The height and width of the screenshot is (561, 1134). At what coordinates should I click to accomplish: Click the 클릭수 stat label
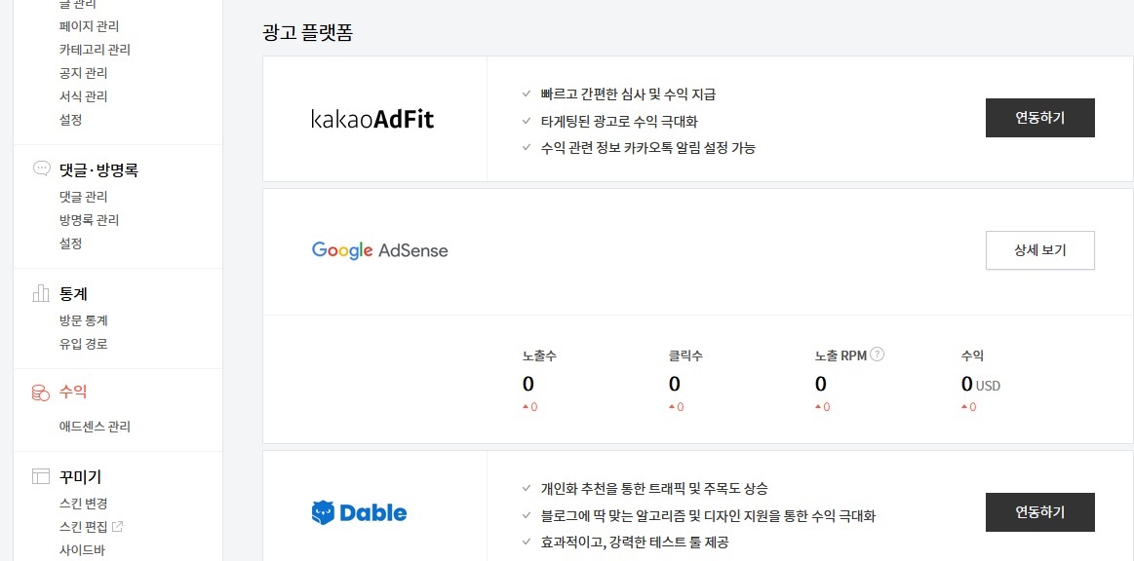click(x=686, y=355)
